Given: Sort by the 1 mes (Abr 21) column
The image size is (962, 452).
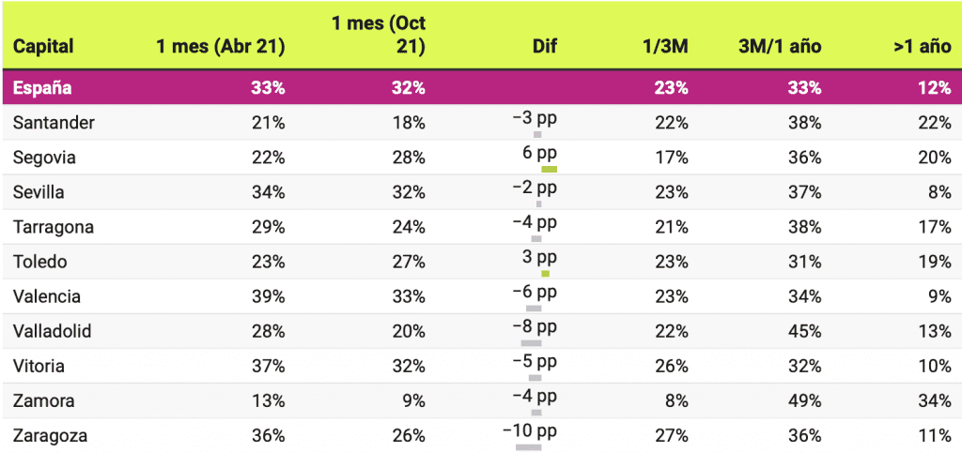Looking at the screenshot, I should pyautogui.click(x=221, y=46).
